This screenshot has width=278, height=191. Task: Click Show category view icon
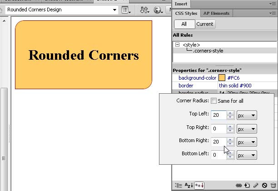[179, 185]
